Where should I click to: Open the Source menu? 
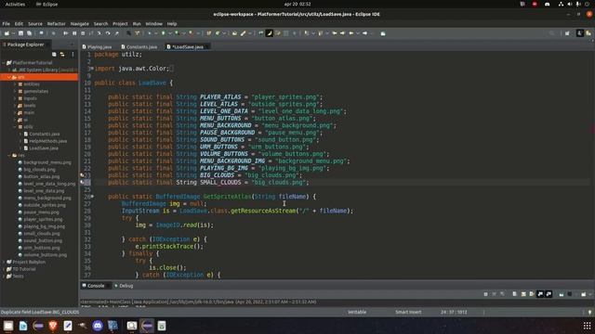click(35, 23)
